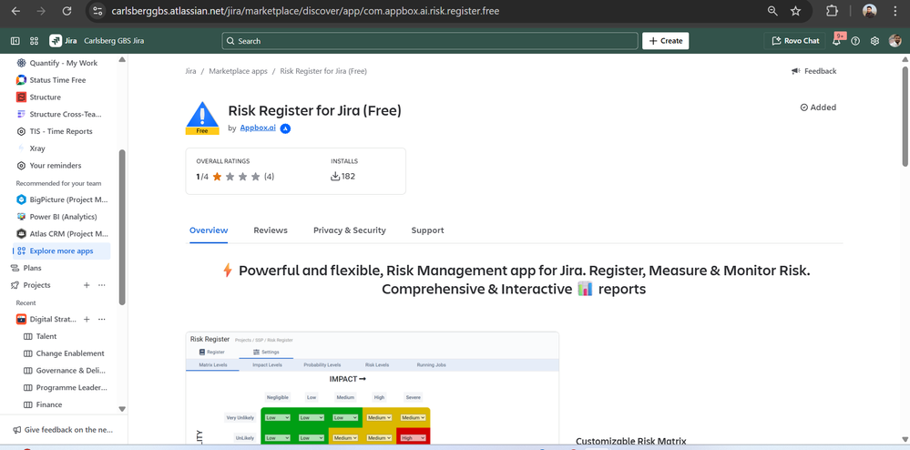This screenshot has height=450, width=910.
Task: Bookmark this page with the star icon
Action: point(795,11)
